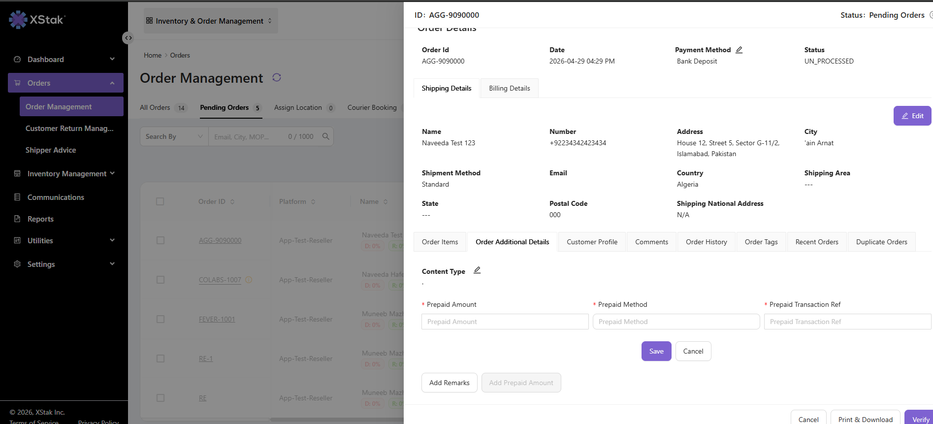
Task: Click the search magnifier icon
Action: (x=325, y=136)
